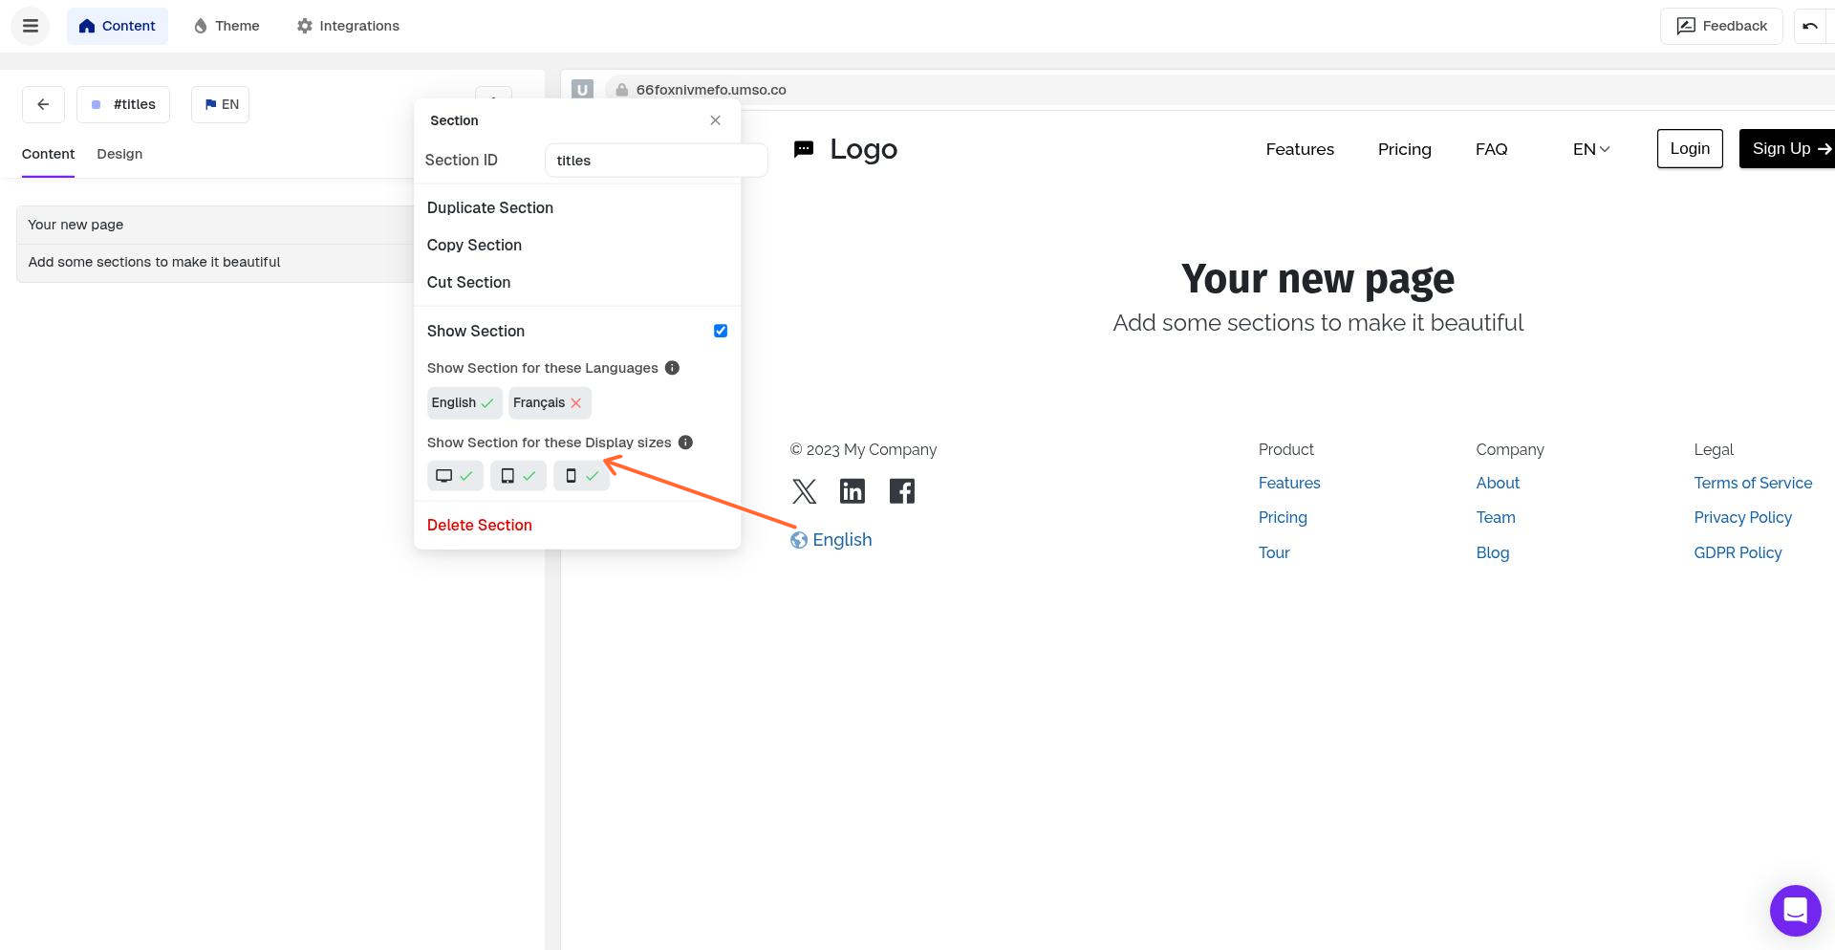Open the Integrations panel
This screenshot has width=1835, height=950.
point(347,26)
